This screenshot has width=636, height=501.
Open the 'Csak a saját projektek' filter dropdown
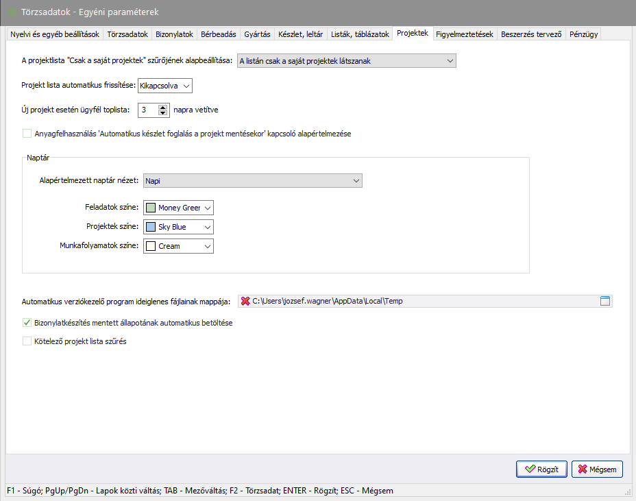click(346, 61)
